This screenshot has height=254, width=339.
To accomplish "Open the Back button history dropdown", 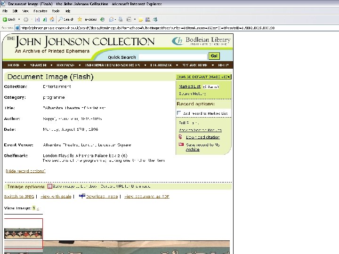I will coord(19,19).
